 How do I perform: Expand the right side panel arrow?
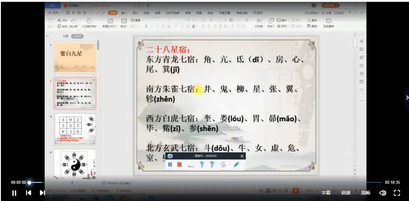coord(407,97)
